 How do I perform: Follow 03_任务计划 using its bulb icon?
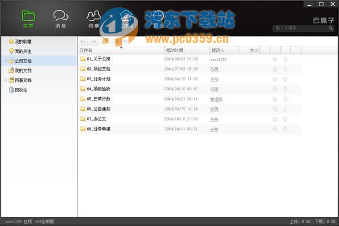pos(285,79)
